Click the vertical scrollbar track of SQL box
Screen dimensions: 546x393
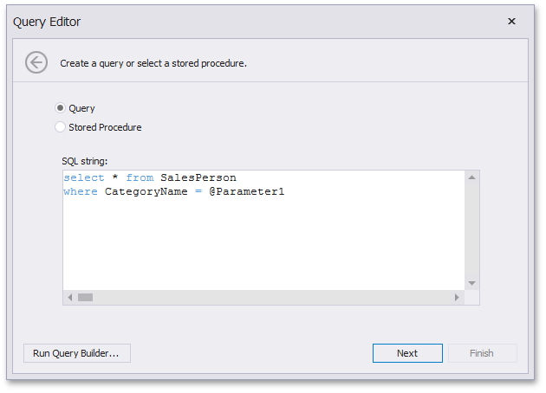click(471, 230)
